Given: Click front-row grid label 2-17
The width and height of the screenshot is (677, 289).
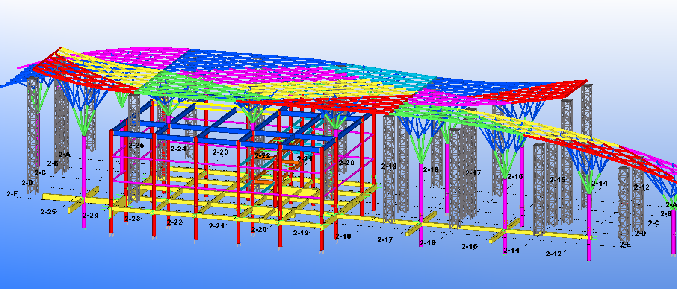Looking at the screenshot, I should pos(385,240).
